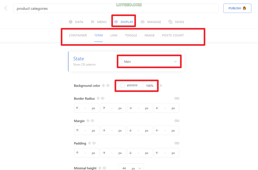Image resolution: width=258 pixels, height=170 pixels.
Task: Edit the Minimal height value 44
Action: point(124,168)
